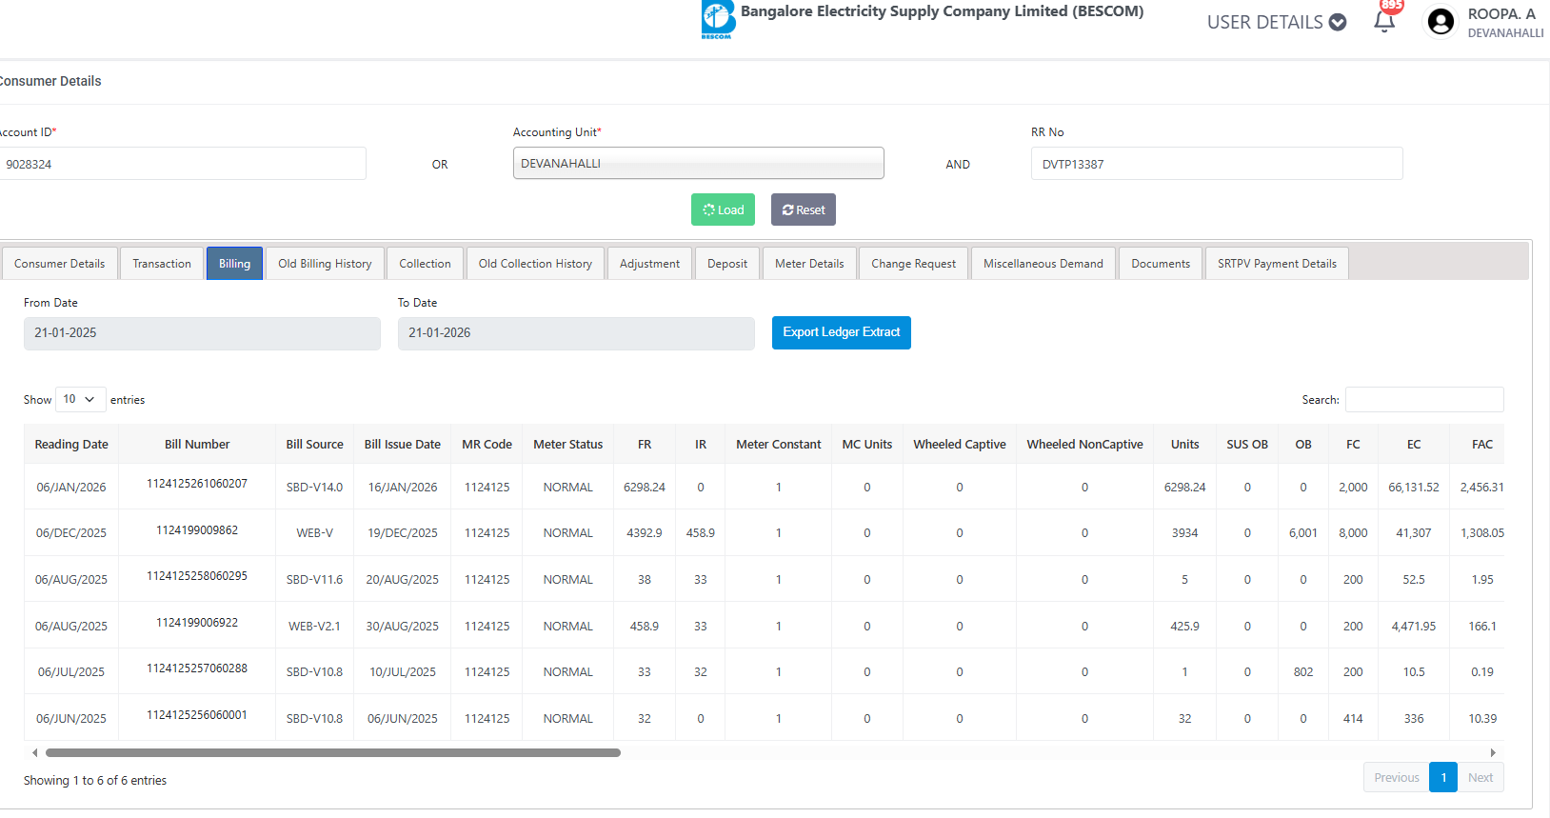Image resolution: width=1550 pixels, height=818 pixels.
Task: Click the table Search field
Action: 1423,399
